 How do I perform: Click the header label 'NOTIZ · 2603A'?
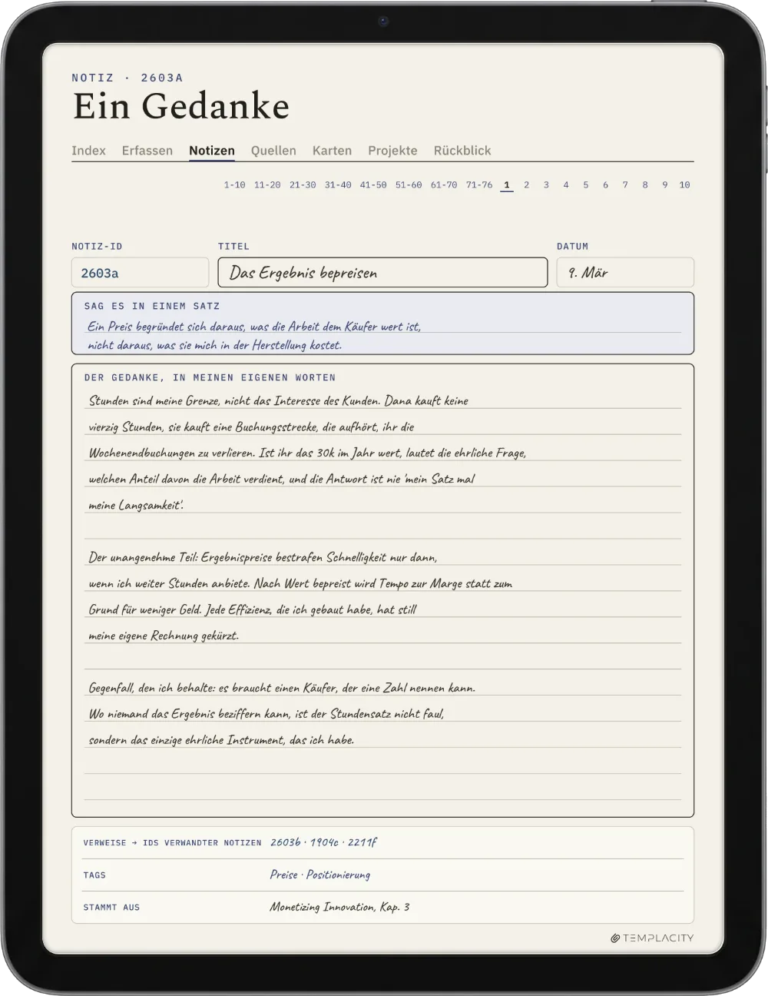(x=127, y=78)
